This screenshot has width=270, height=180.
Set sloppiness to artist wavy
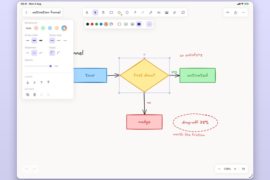34,53
